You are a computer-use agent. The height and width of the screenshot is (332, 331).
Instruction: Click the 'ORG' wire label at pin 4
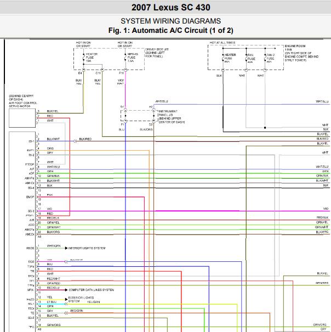coord(50,148)
